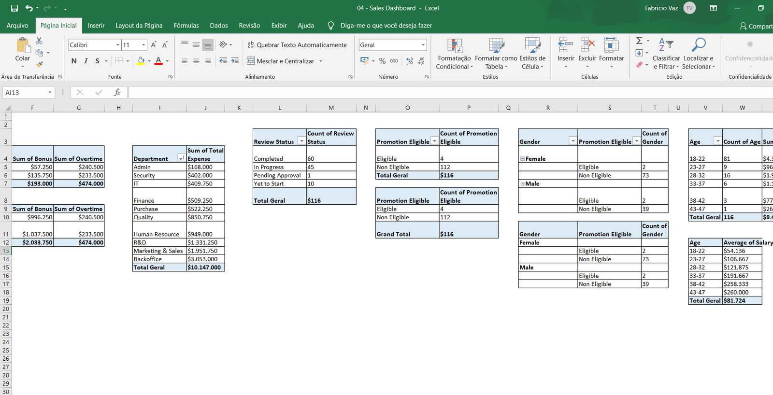Screen dimensions: 773x395
Task: Increase font size with large A
Action: click(154, 45)
